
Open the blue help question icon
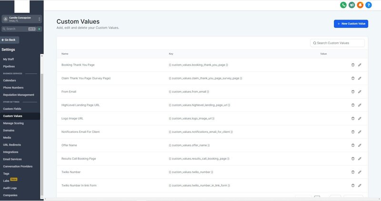pyautogui.click(x=369, y=5)
